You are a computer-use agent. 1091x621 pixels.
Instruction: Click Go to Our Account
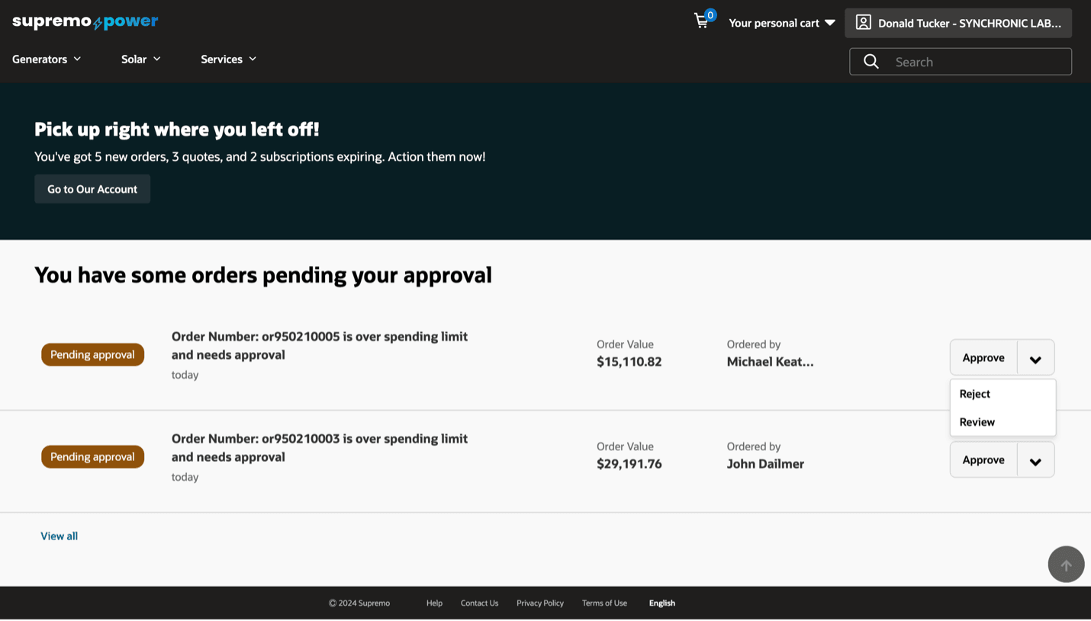(92, 189)
